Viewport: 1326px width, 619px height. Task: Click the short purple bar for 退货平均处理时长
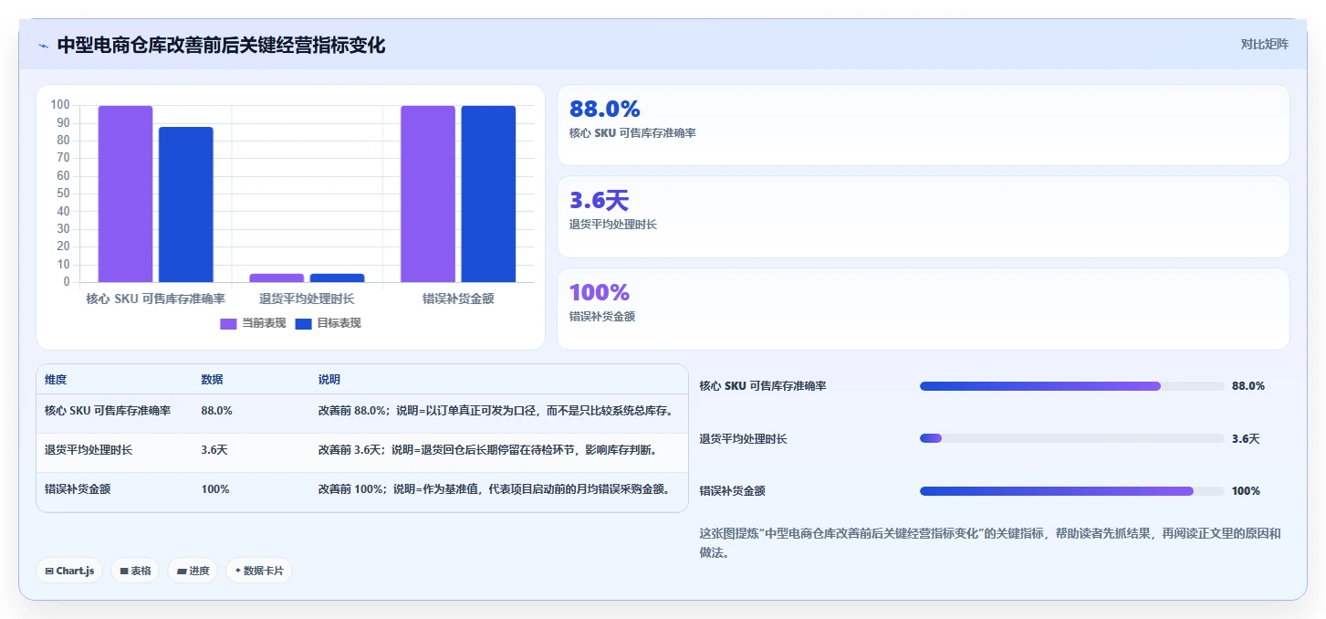point(277,278)
